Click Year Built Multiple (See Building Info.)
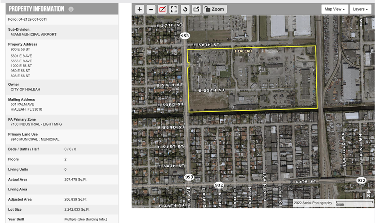The height and width of the screenshot is (223, 375). pyautogui.click(x=86, y=219)
